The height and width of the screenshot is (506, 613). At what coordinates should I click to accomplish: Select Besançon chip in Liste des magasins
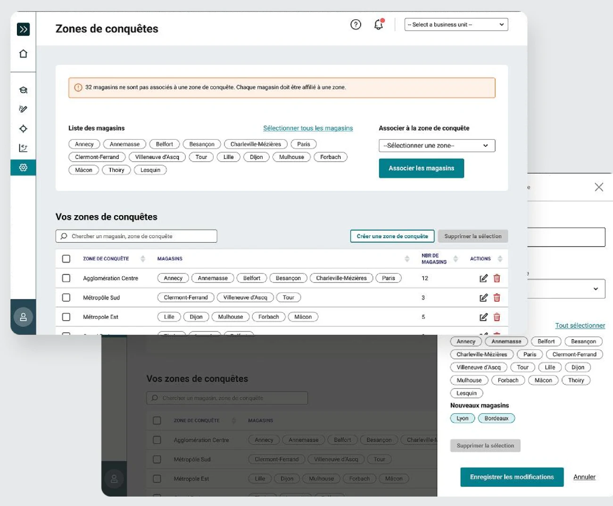(x=202, y=144)
